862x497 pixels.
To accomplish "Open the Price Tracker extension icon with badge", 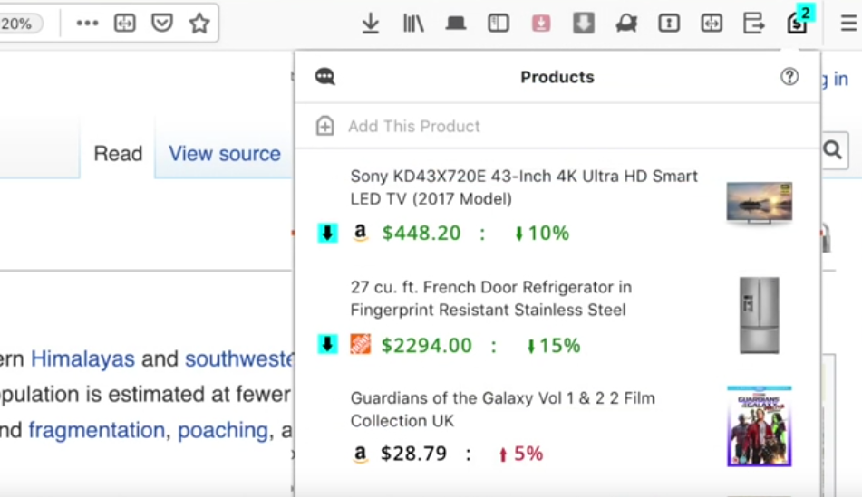I will pos(797,23).
